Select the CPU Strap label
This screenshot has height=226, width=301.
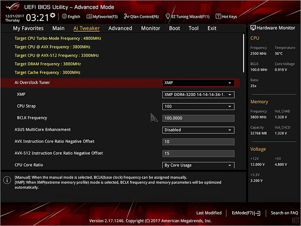coord(26,106)
